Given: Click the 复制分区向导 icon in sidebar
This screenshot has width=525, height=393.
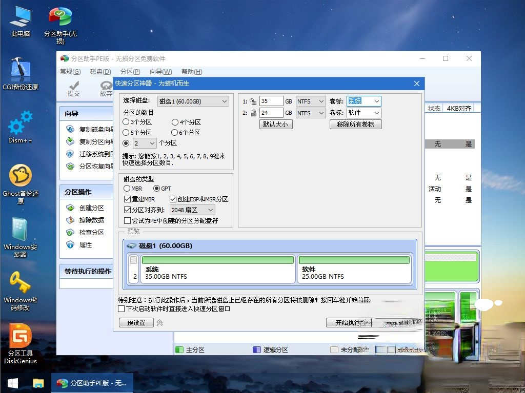Looking at the screenshot, I should [70, 141].
